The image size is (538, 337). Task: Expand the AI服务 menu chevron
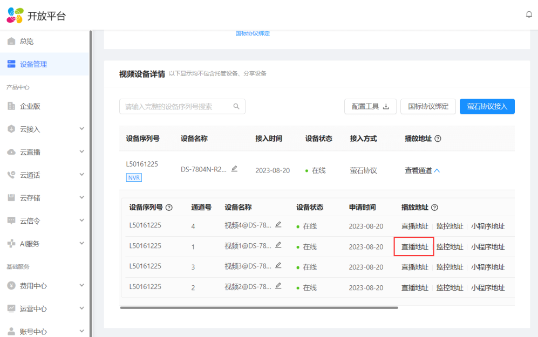[x=81, y=243]
